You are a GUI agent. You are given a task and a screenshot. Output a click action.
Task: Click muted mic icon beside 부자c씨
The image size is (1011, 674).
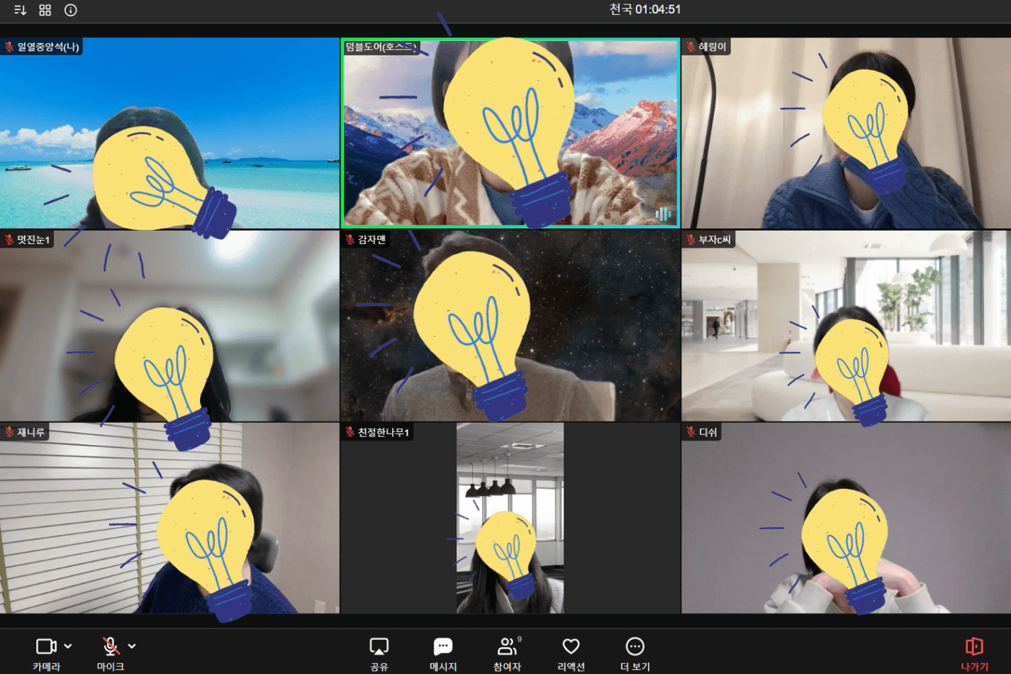point(691,240)
